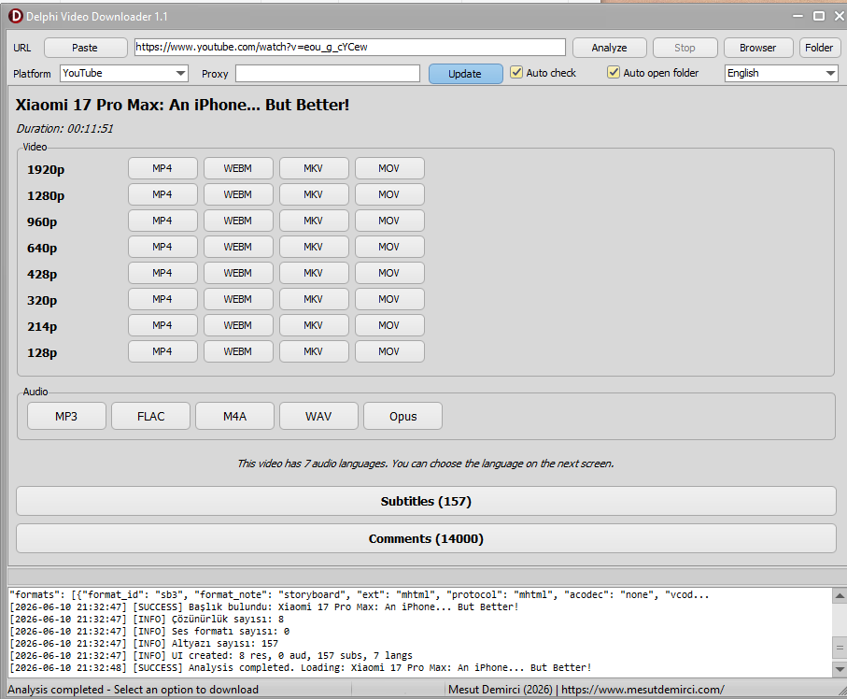Download 128p as MOV

tap(389, 351)
